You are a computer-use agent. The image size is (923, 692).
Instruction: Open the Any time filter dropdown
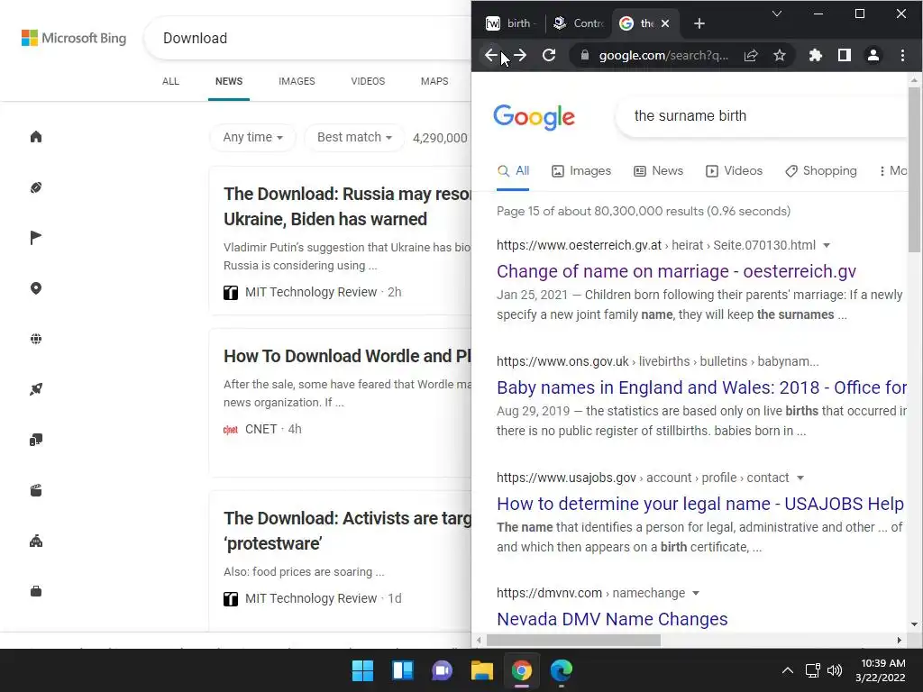[x=252, y=138]
